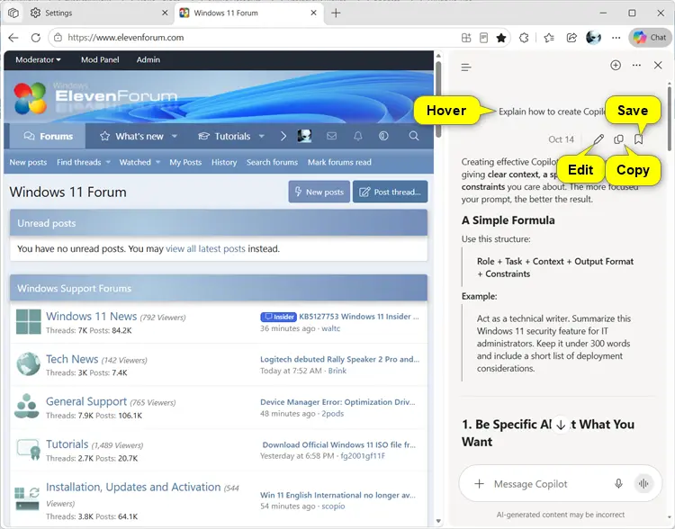Open the immersive reader icon

(x=483, y=38)
